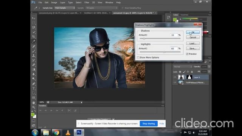Hide Layer 0 using its eye icon

(175, 77)
